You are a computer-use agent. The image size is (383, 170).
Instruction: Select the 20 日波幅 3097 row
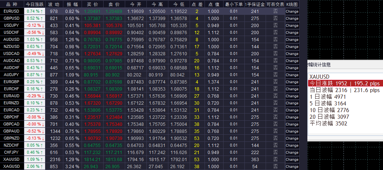click(345, 117)
